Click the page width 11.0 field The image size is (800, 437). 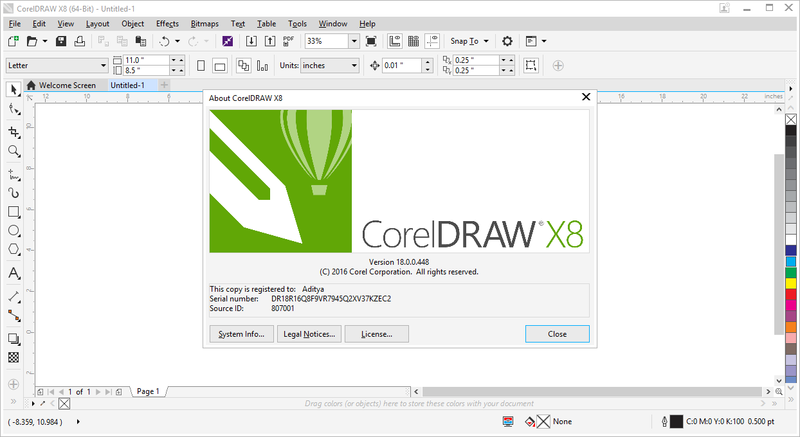tap(146, 60)
